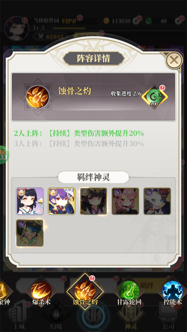187x332 pixels.
Task: Open the dimmed dark-haired cat-ear deity card
Action: (x=93, y=201)
